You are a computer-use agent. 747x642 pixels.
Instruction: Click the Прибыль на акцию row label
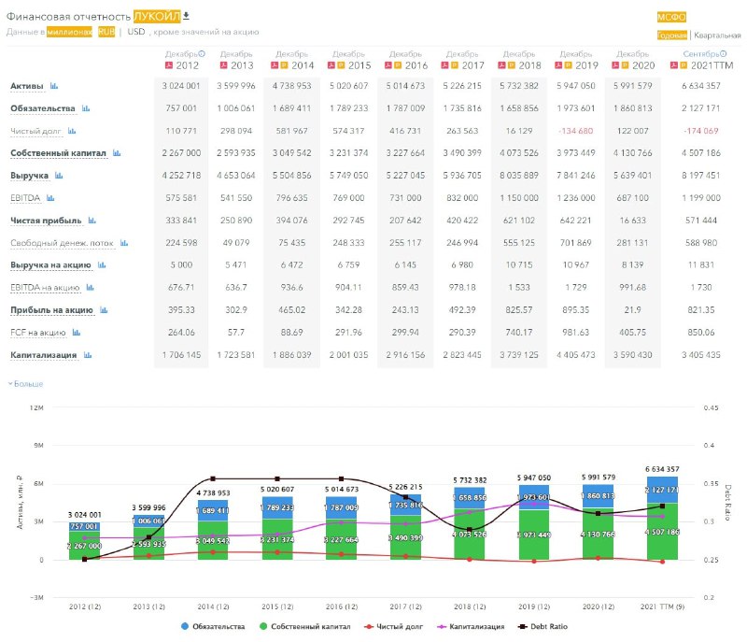(x=51, y=310)
